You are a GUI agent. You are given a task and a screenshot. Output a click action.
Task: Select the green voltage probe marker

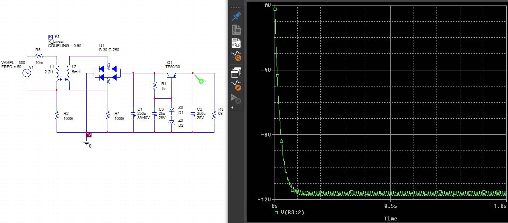[x=200, y=79]
